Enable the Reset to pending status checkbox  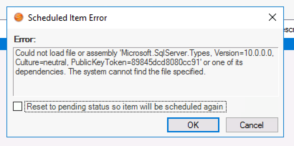[17, 107]
